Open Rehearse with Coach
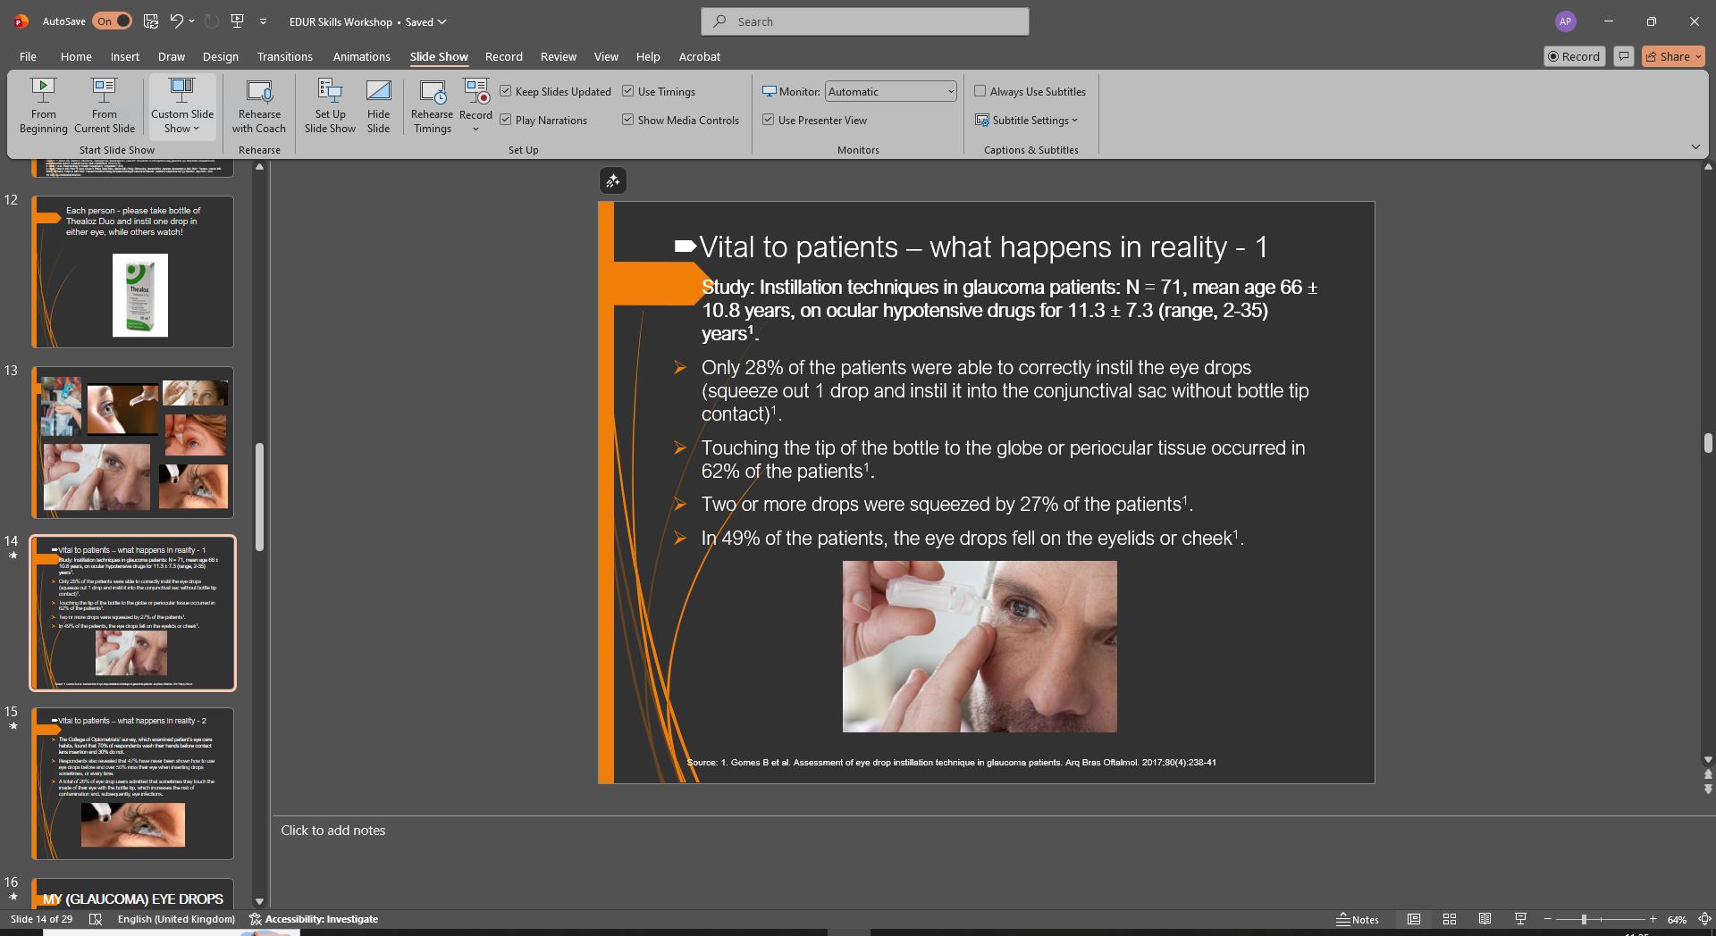1716x936 pixels. [x=259, y=105]
